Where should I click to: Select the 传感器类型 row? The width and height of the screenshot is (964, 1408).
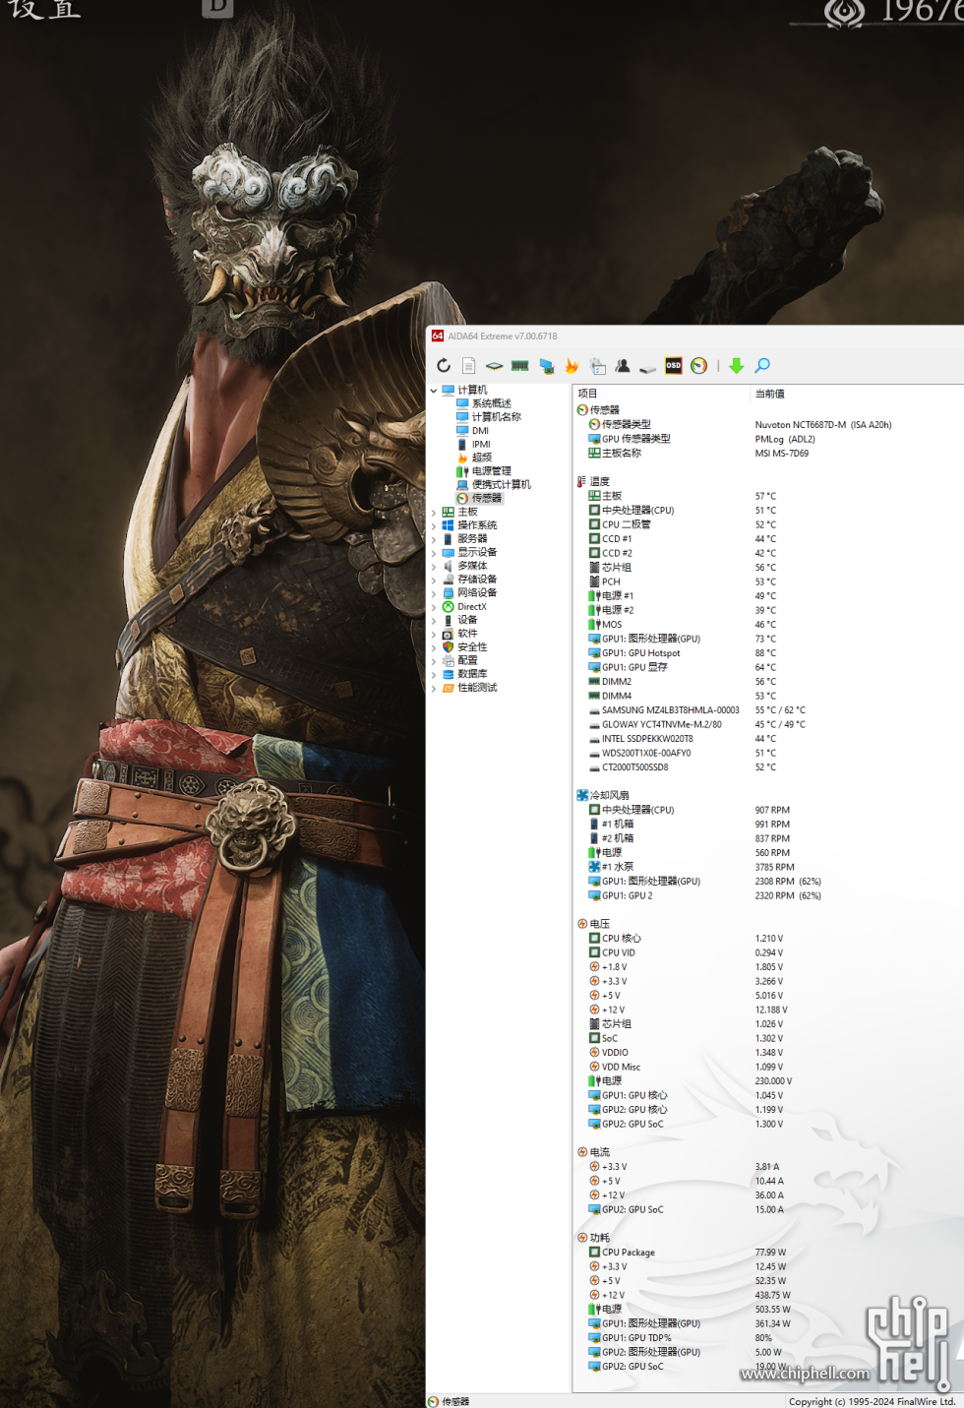tap(627, 425)
